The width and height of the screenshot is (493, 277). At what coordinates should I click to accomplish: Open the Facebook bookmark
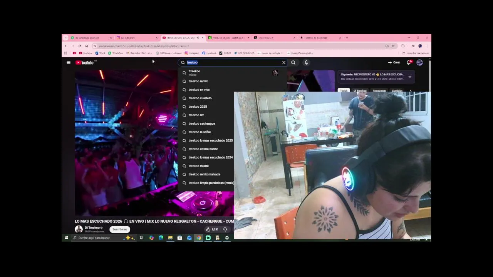[x=209, y=53]
